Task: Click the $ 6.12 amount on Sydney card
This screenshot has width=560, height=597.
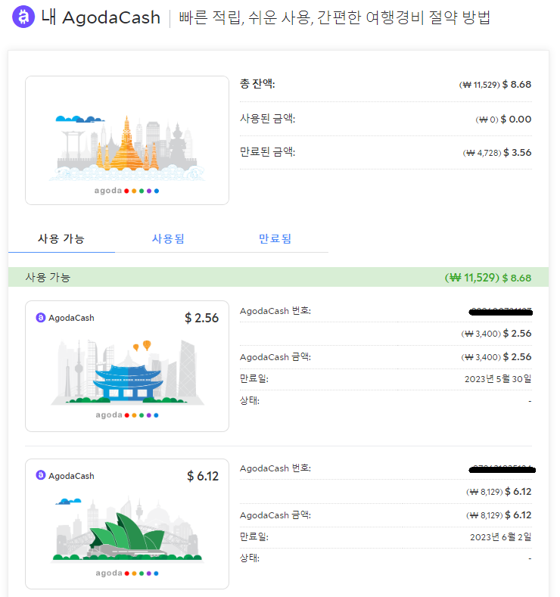Action: click(203, 476)
